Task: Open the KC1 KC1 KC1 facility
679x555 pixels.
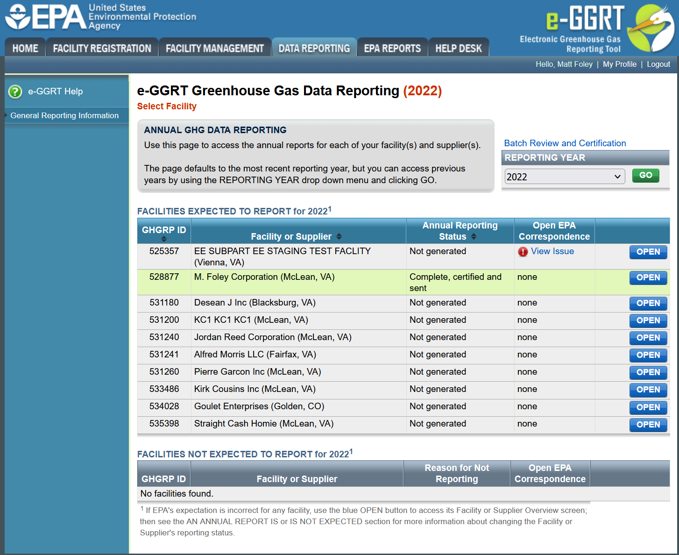Action: [648, 320]
